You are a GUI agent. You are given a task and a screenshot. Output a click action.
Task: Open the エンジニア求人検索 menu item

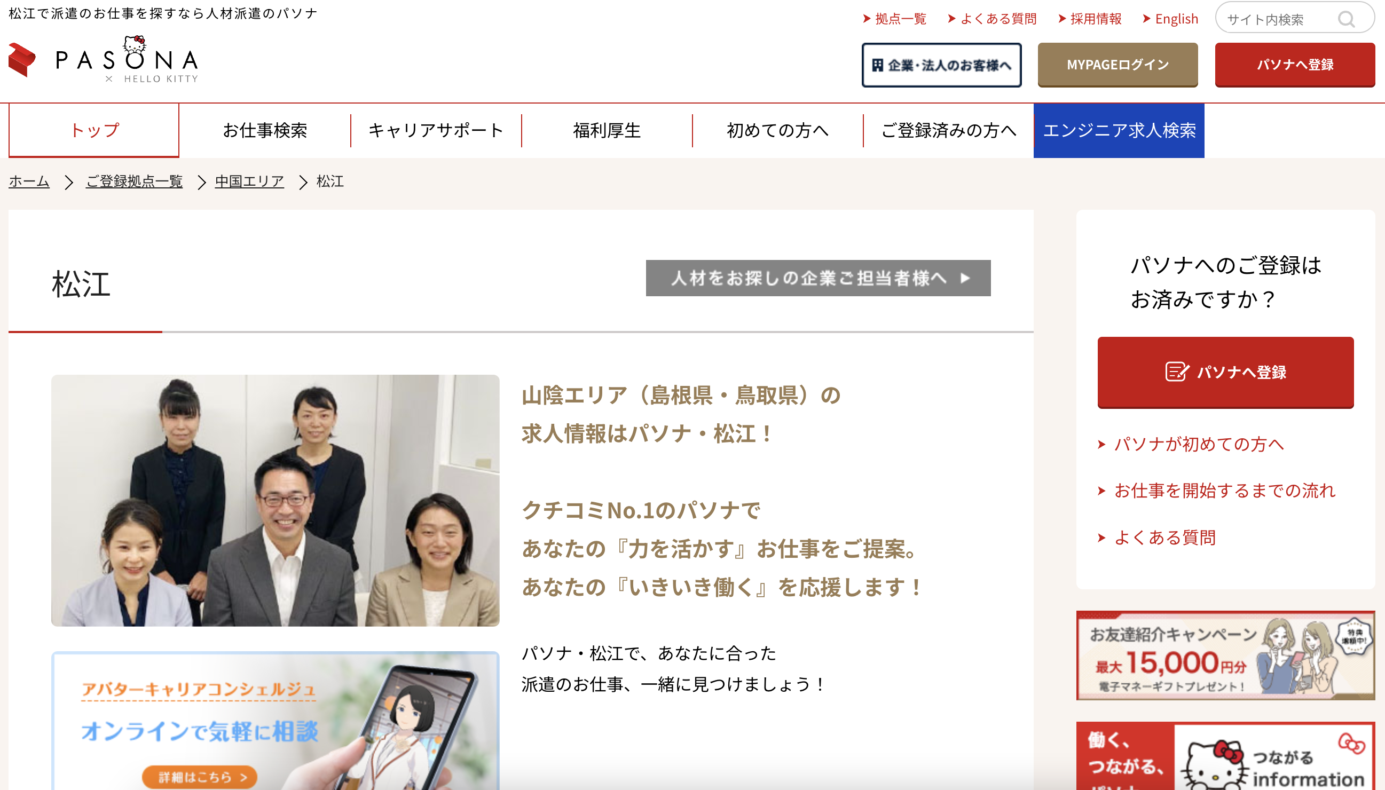pyautogui.click(x=1119, y=131)
